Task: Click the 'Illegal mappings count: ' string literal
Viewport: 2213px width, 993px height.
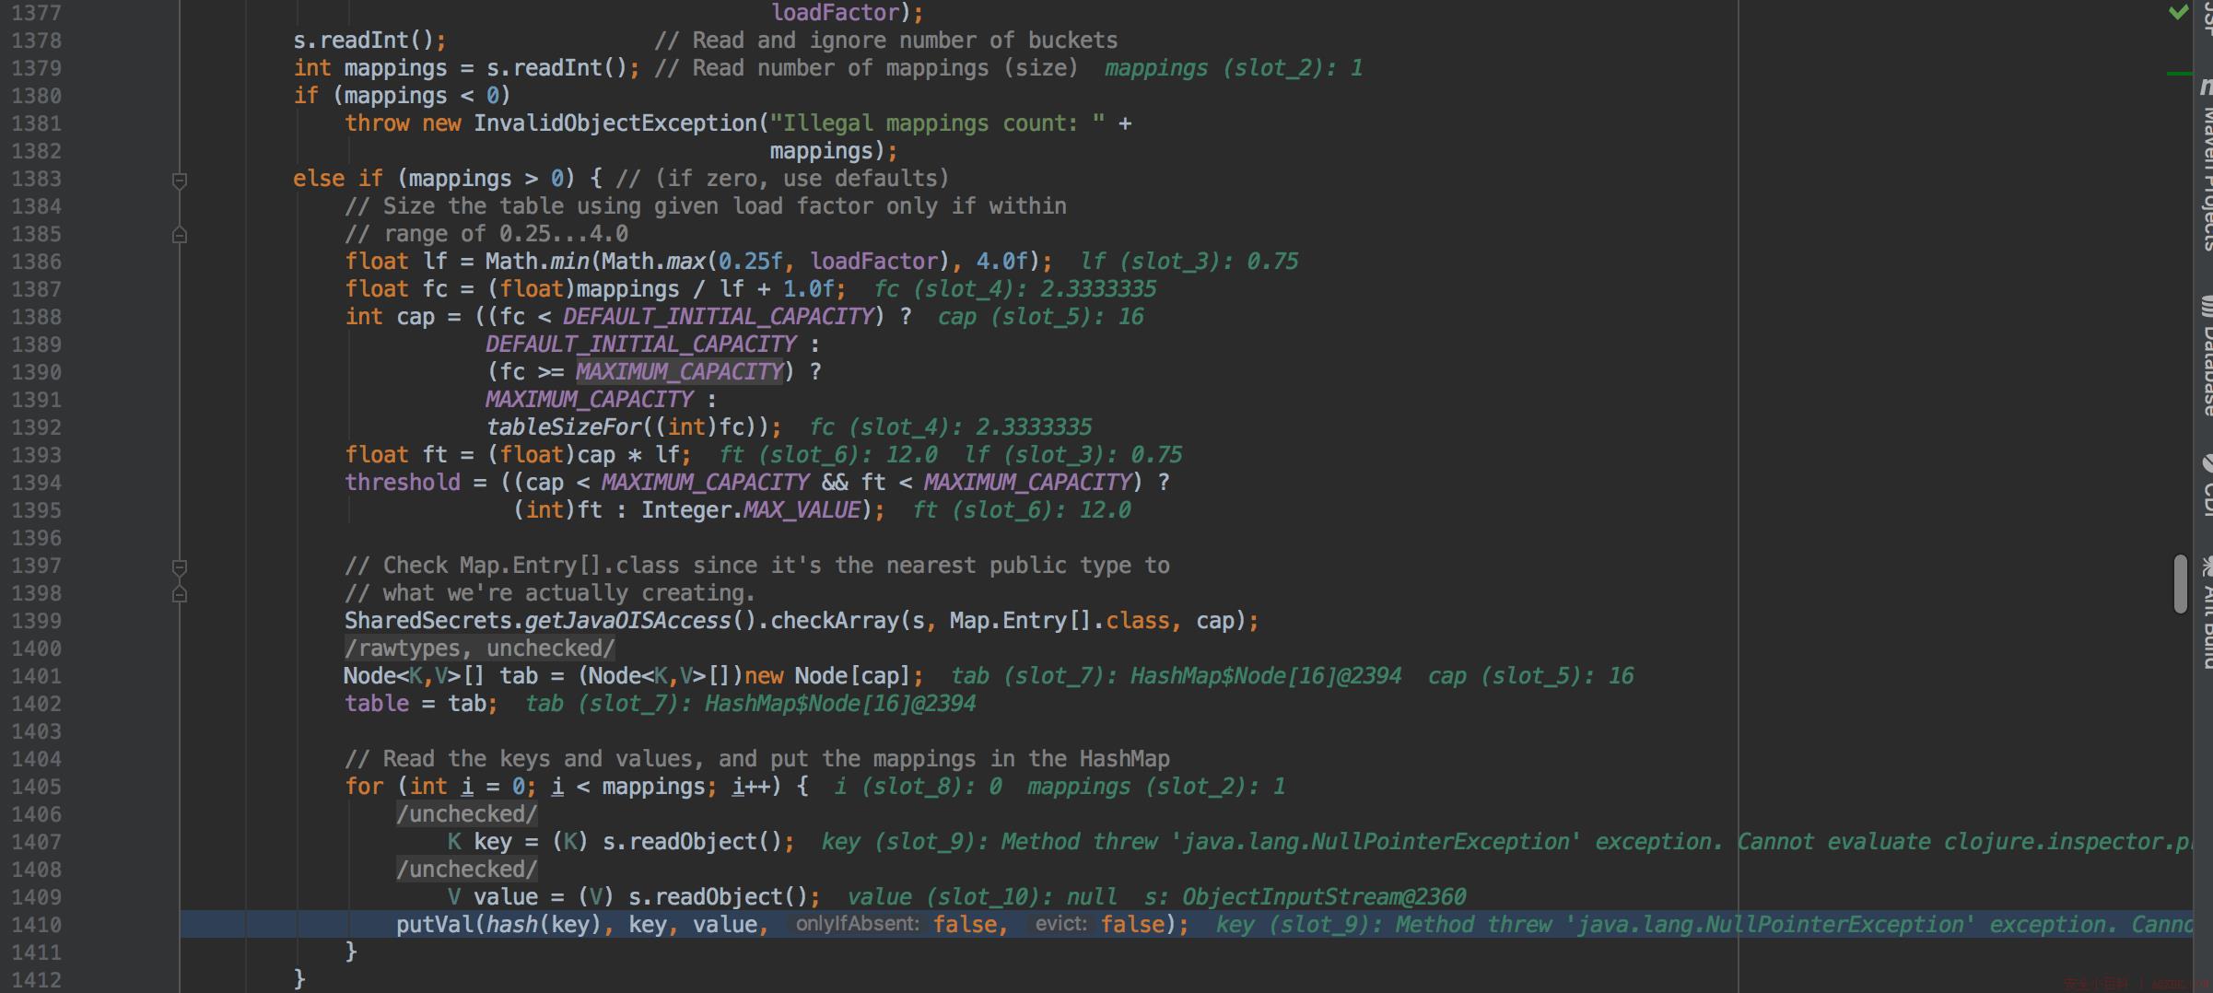Action: tap(938, 123)
